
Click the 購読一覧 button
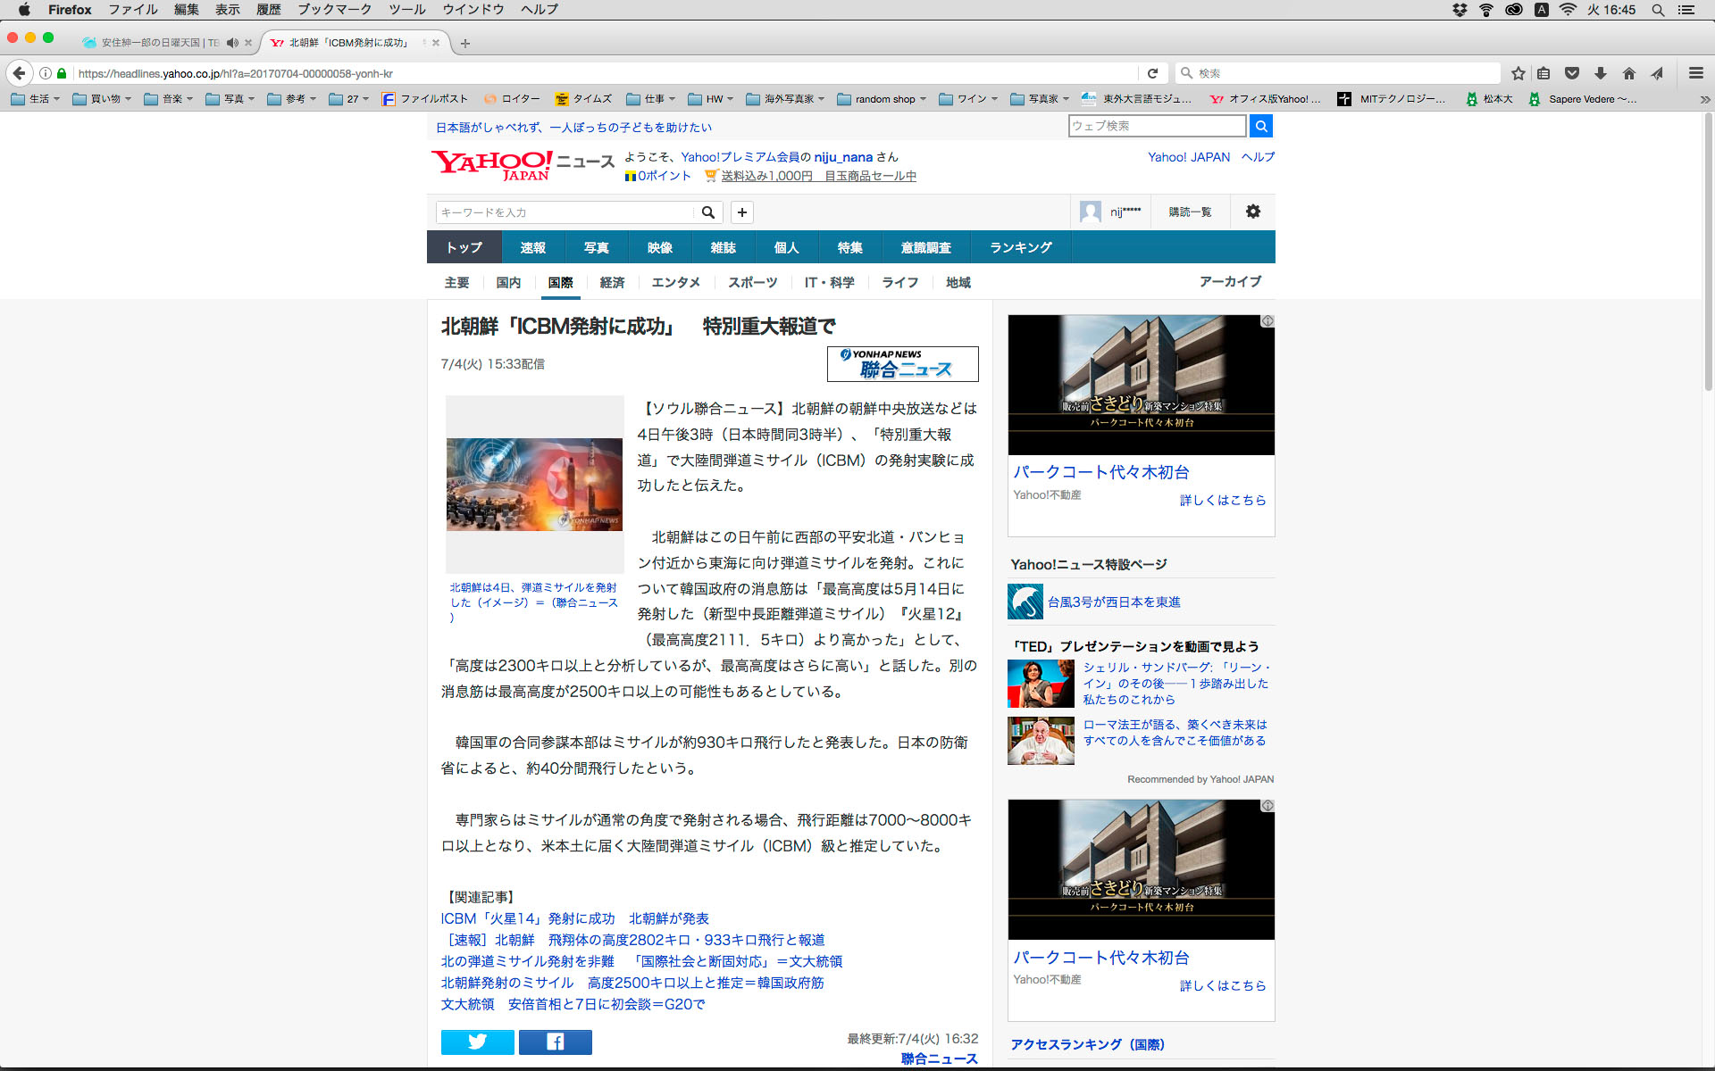pyautogui.click(x=1190, y=212)
